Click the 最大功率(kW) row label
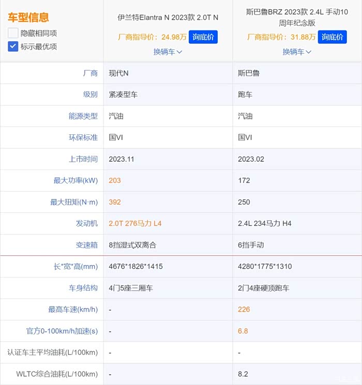The image size is (362, 385). click(x=76, y=180)
